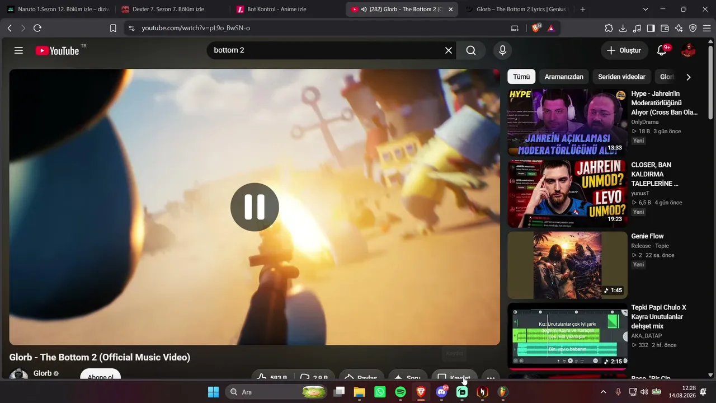Click the screen cast icon in address bar
The height and width of the screenshot is (403, 716).
[x=515, y=28]
